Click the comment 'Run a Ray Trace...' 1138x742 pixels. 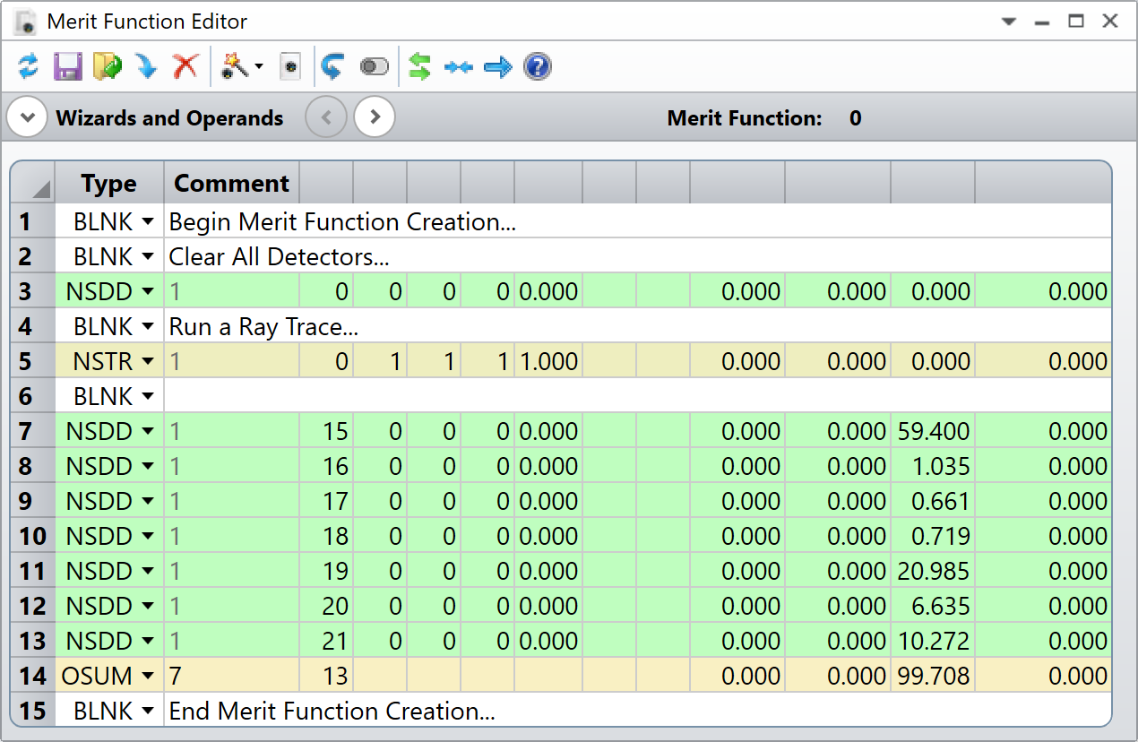coord(263,326)
